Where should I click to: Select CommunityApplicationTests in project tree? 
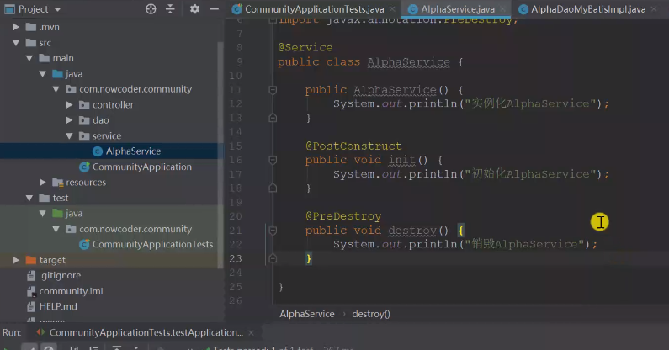pyautogui.click(x=153, y=244)
